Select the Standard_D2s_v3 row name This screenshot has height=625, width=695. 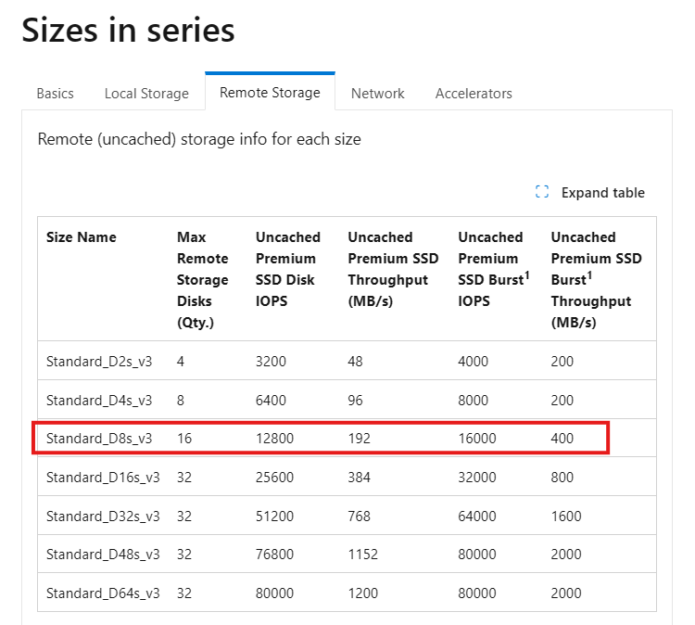tap(99, 361)
